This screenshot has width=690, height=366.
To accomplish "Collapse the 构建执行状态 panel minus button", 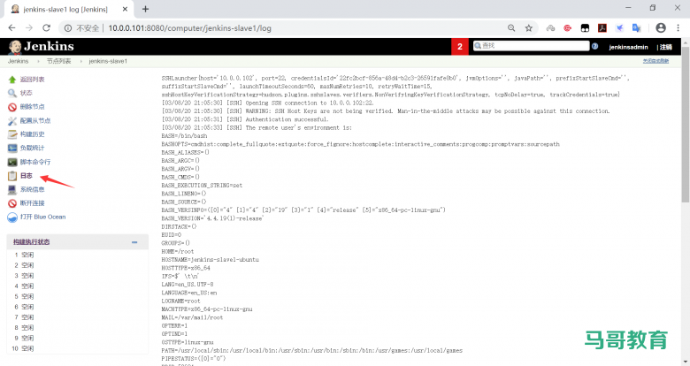I will [134, 242].
